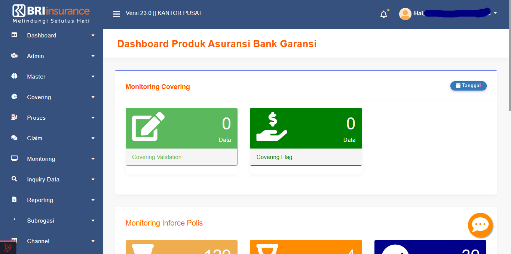The image size is (511, 254).
Task: Click the dark blue Inforce Polis card
Action: click(x=430, y=247)
